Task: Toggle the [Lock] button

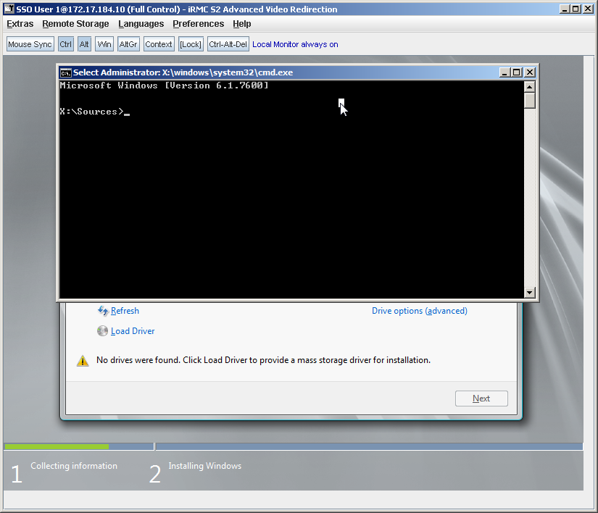Action: (191, 44)
